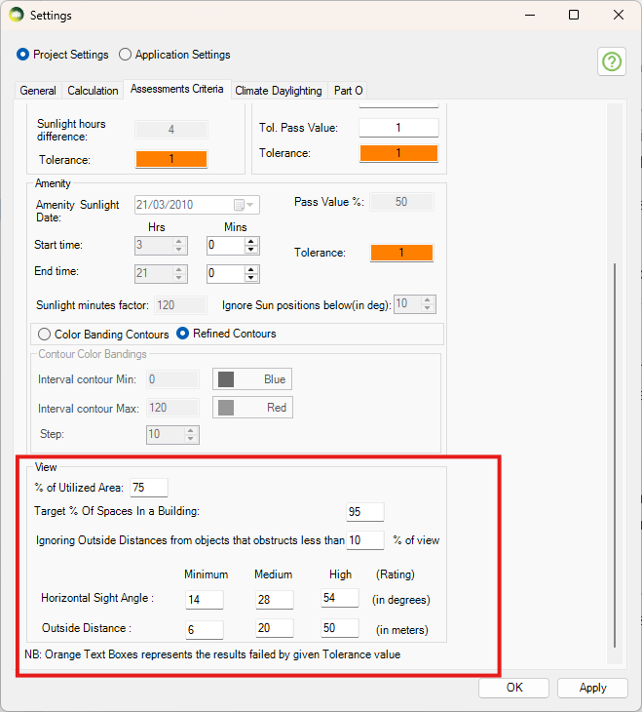The height and width of the screenshot is (712, 642).
Task: Switch to the General tab
Action: click(38, 91)
